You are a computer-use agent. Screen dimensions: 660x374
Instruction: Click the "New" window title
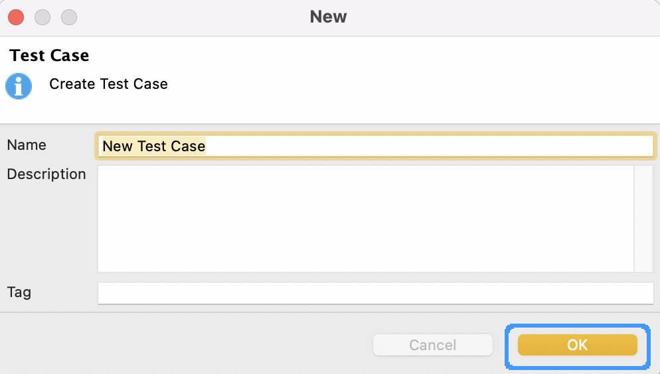[x=328, y=17]
